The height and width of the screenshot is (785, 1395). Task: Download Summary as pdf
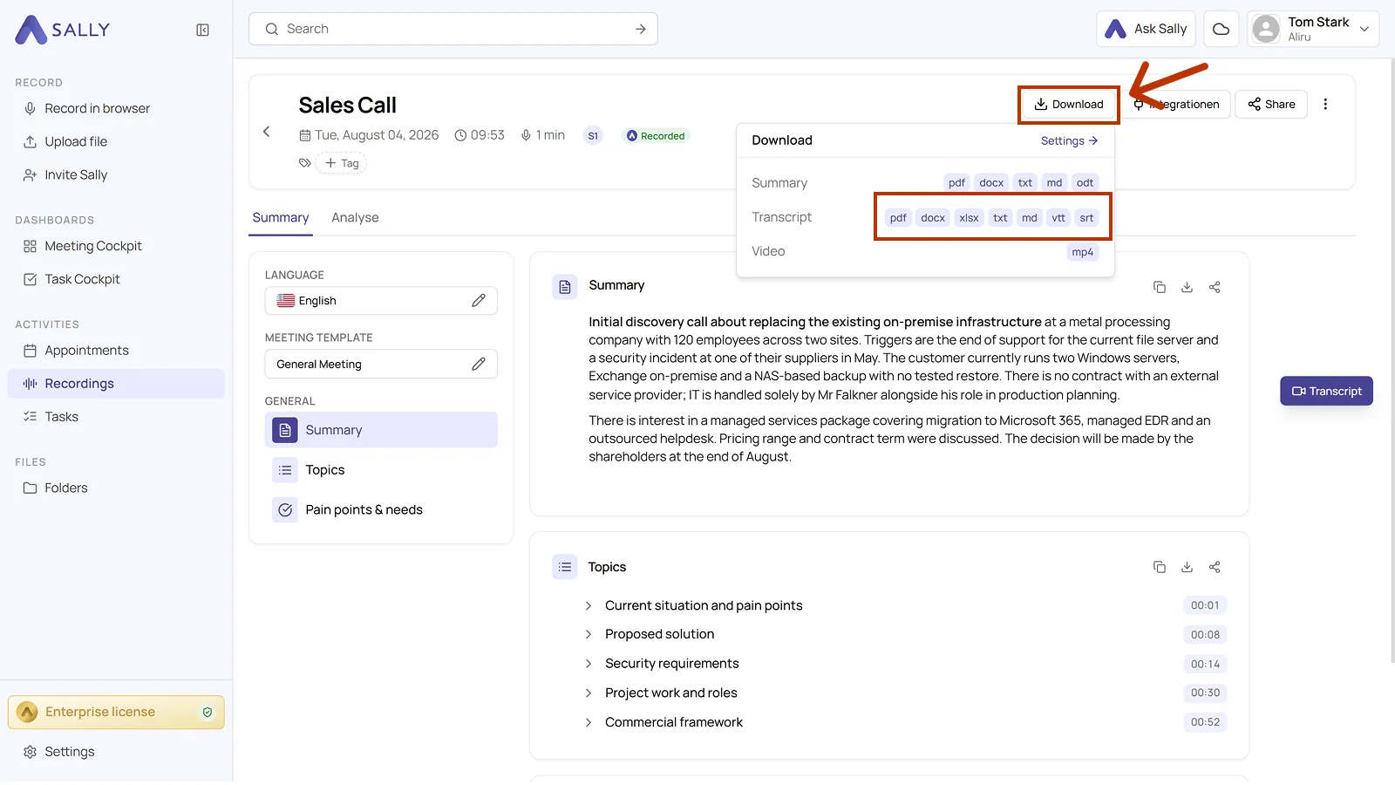tap(956, 183)
